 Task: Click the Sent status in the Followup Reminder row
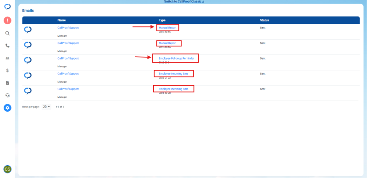pos(262,59)
